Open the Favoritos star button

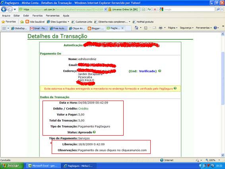click(9, 22)
